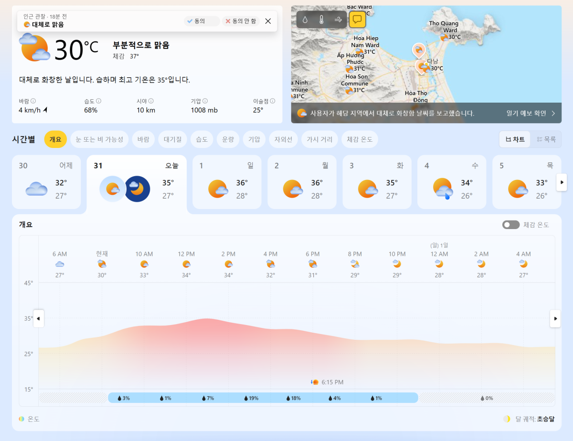The height and width of the screenshot is (441, 573).
Task: Close the nearby observation popup
Action: 268,21
